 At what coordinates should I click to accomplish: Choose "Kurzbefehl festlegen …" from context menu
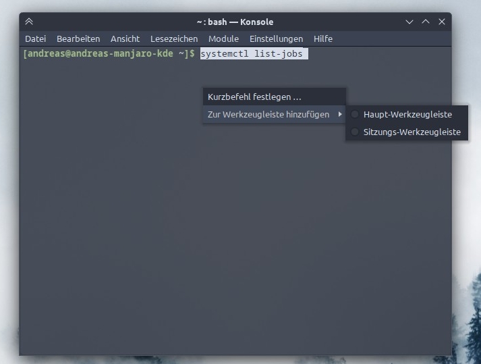(254, 97)
